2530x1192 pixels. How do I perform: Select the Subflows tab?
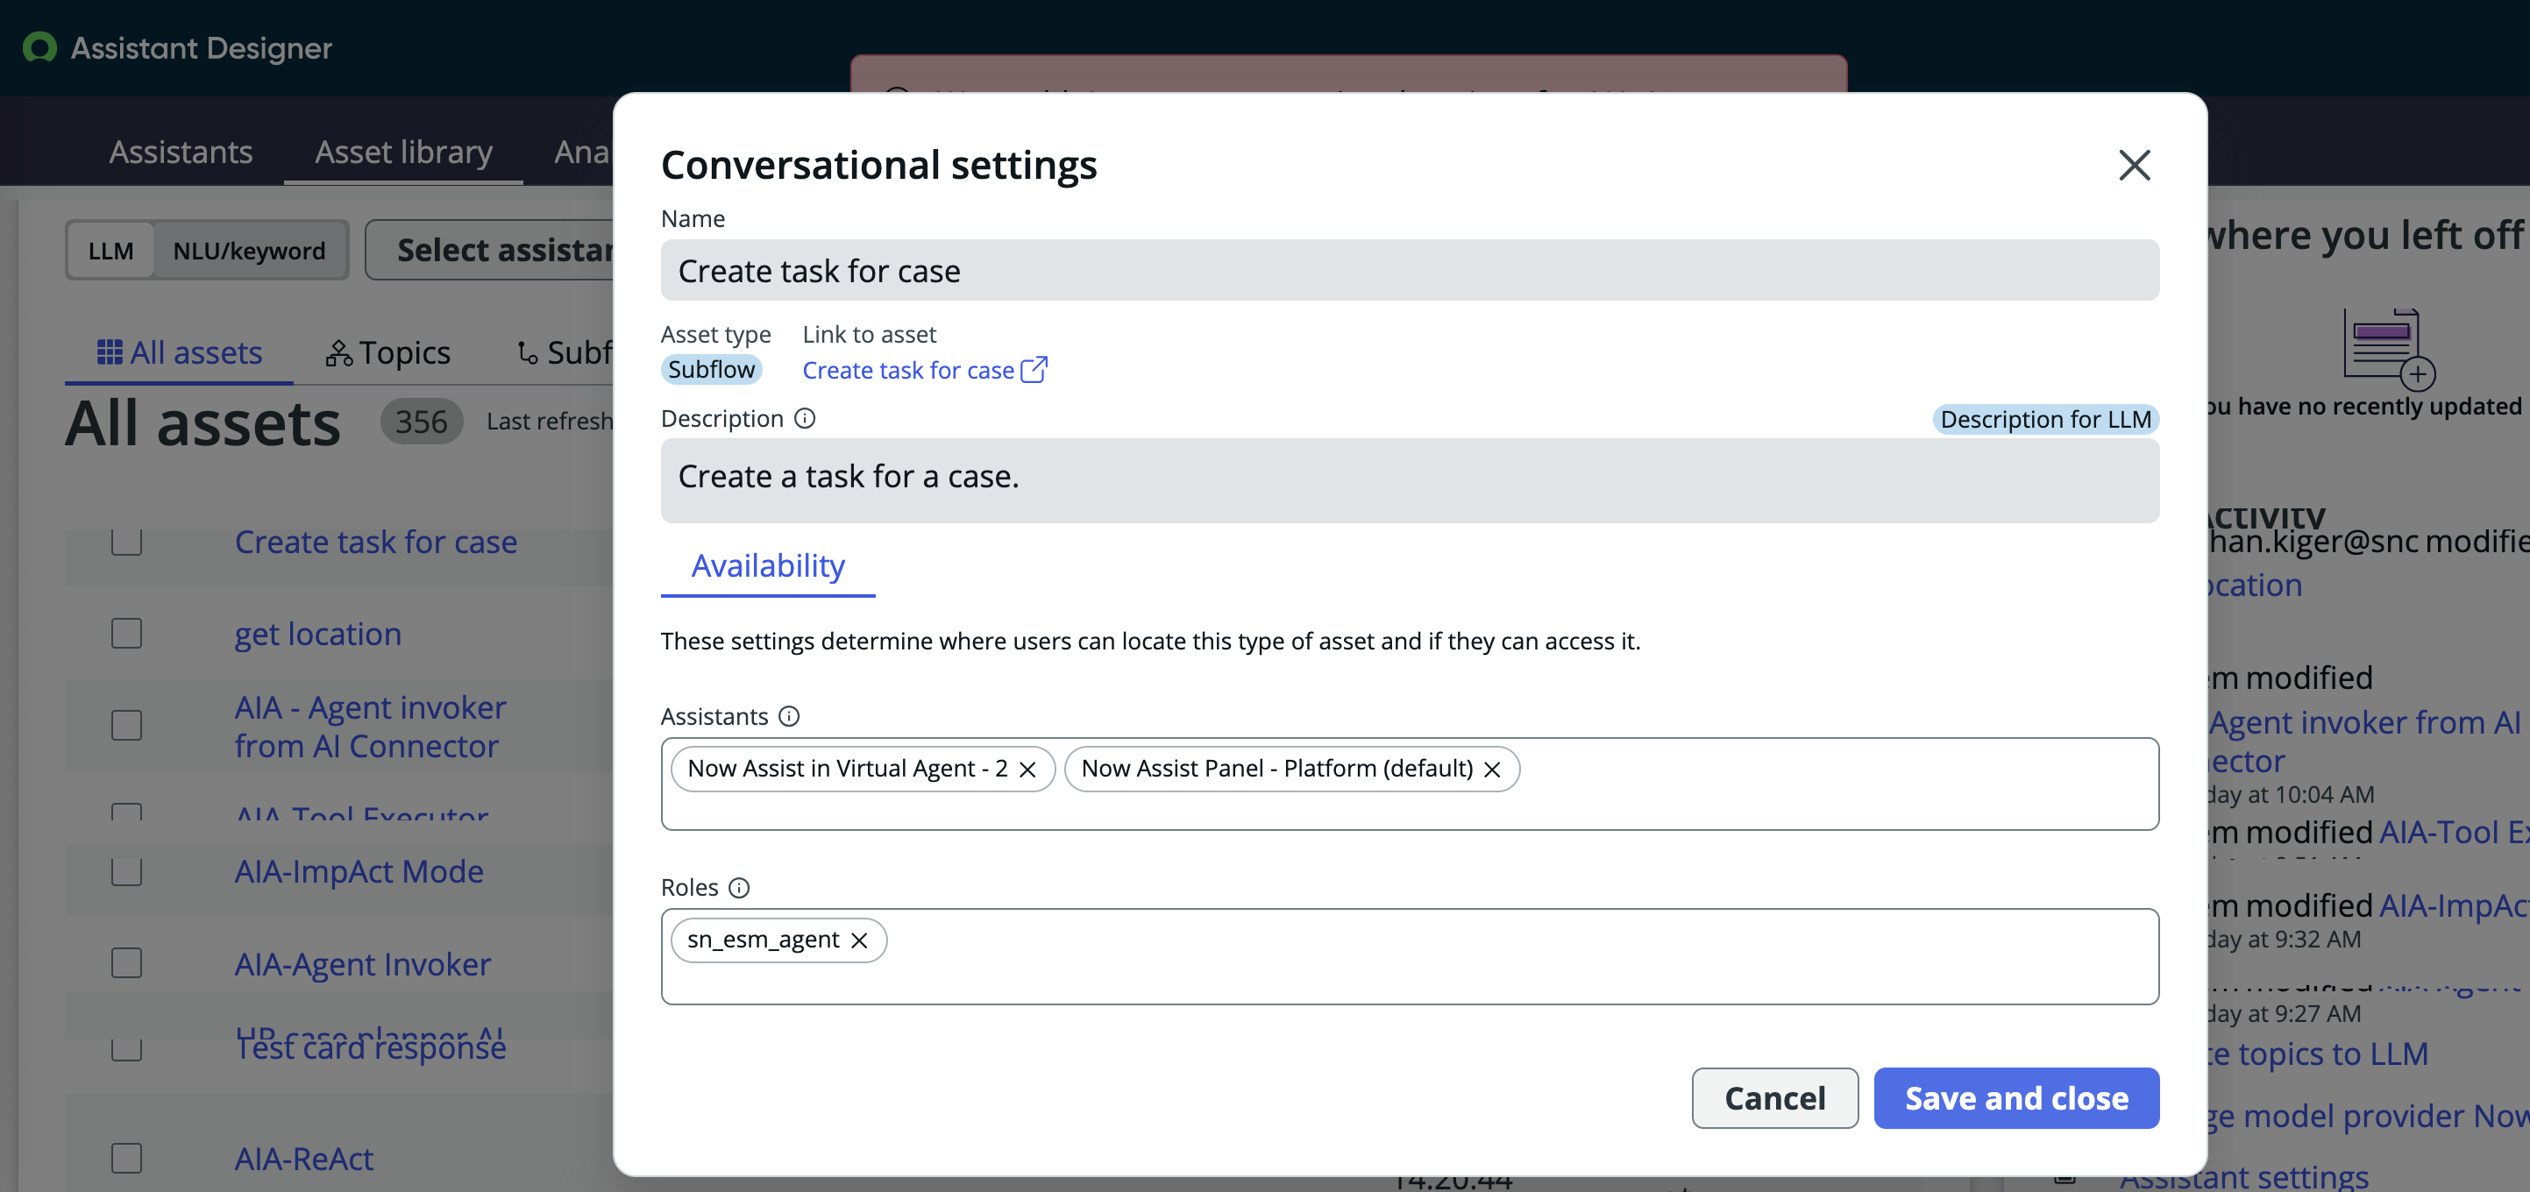[565, 352]
